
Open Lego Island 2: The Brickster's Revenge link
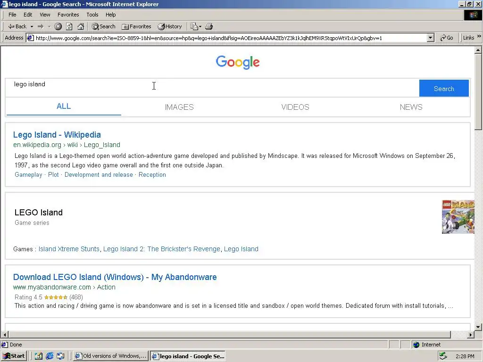pos(162,249)
